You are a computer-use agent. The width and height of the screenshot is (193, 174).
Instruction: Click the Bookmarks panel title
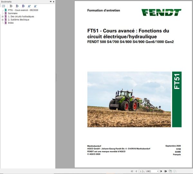[6, 2]
